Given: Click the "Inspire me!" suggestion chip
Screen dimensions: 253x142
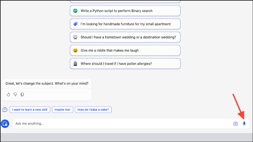Looking at the screenshot, I should pos(62,110).
